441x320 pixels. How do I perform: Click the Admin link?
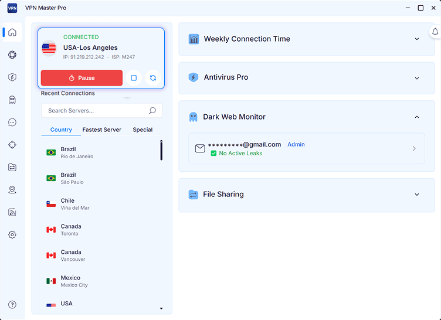coord(296,144)
